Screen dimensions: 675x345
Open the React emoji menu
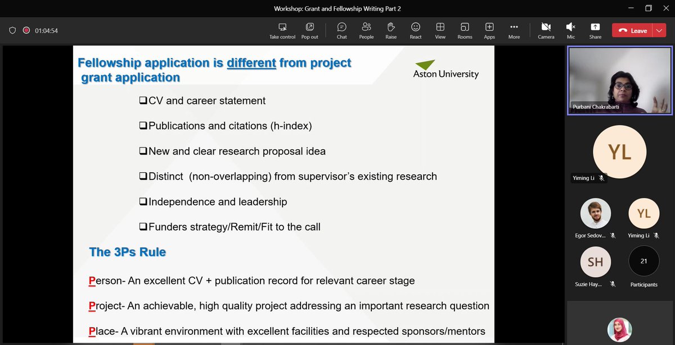tap(416, 31)
